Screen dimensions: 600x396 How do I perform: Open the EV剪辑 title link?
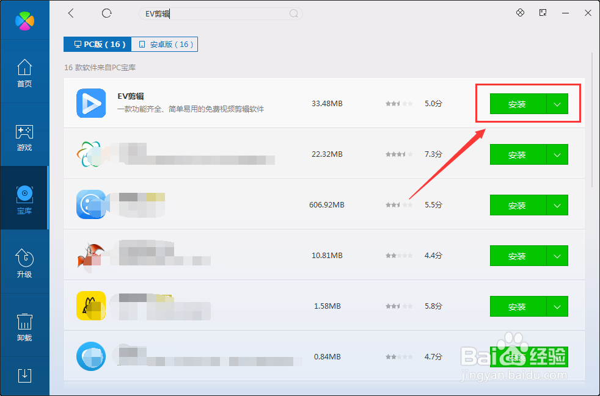pos(131,96)
